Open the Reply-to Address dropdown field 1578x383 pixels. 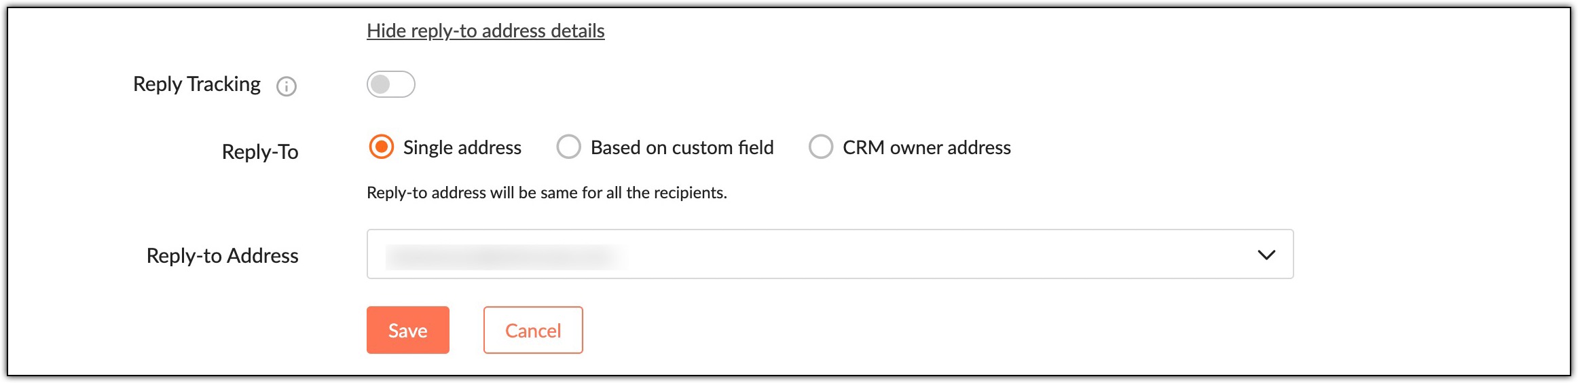point(830,255)
